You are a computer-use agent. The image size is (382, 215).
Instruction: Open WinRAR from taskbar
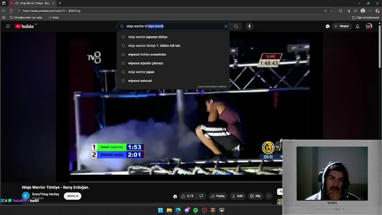pyautogui.click(x=213, y=210)
